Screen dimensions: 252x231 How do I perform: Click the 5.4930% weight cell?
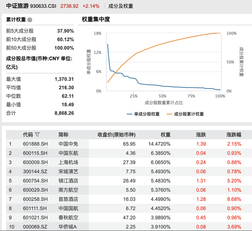[161, 172]
